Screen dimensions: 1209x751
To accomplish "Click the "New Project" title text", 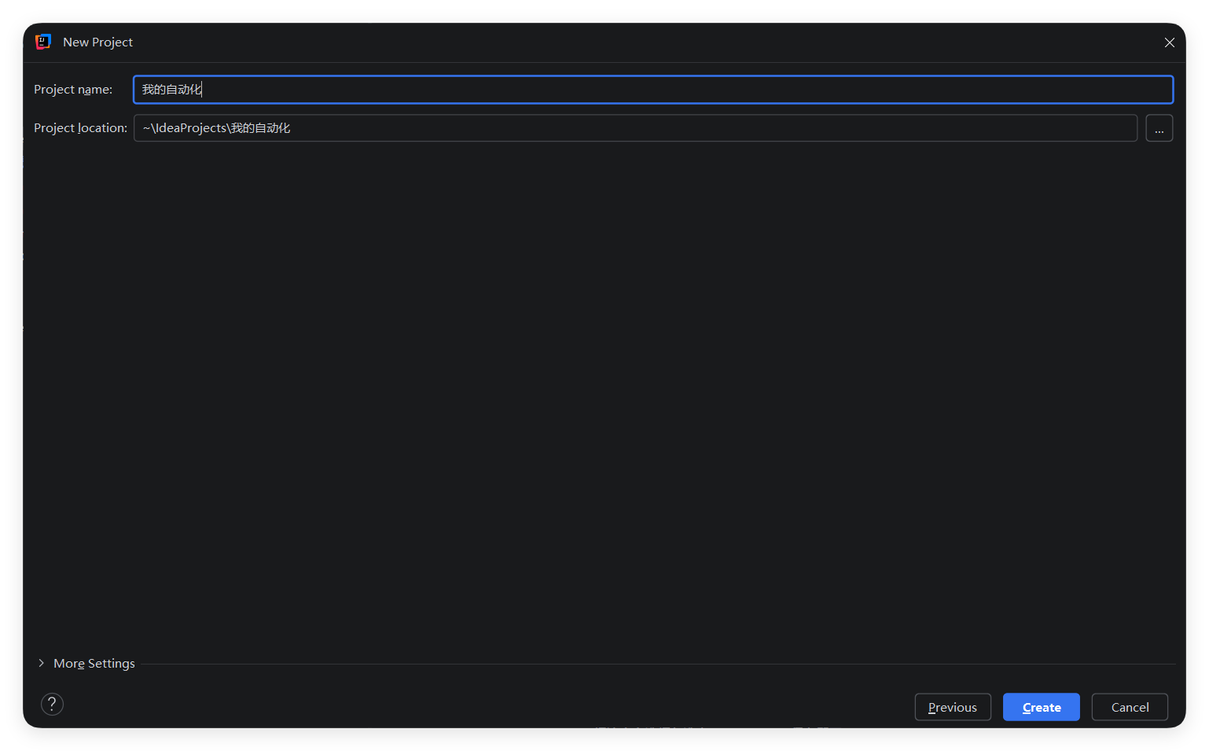I will (97, 42).
